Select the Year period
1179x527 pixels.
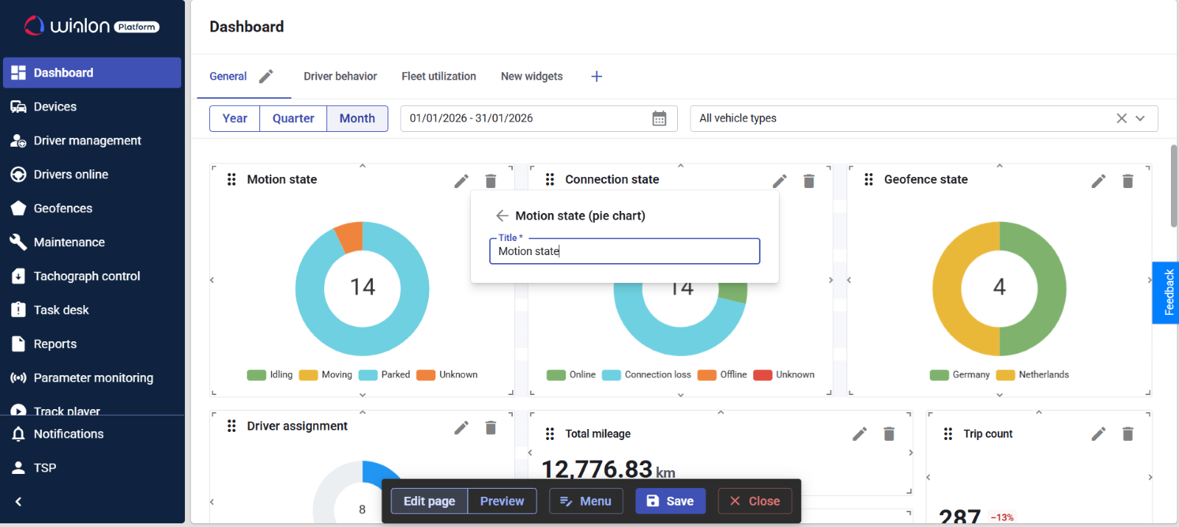(235, 118)
